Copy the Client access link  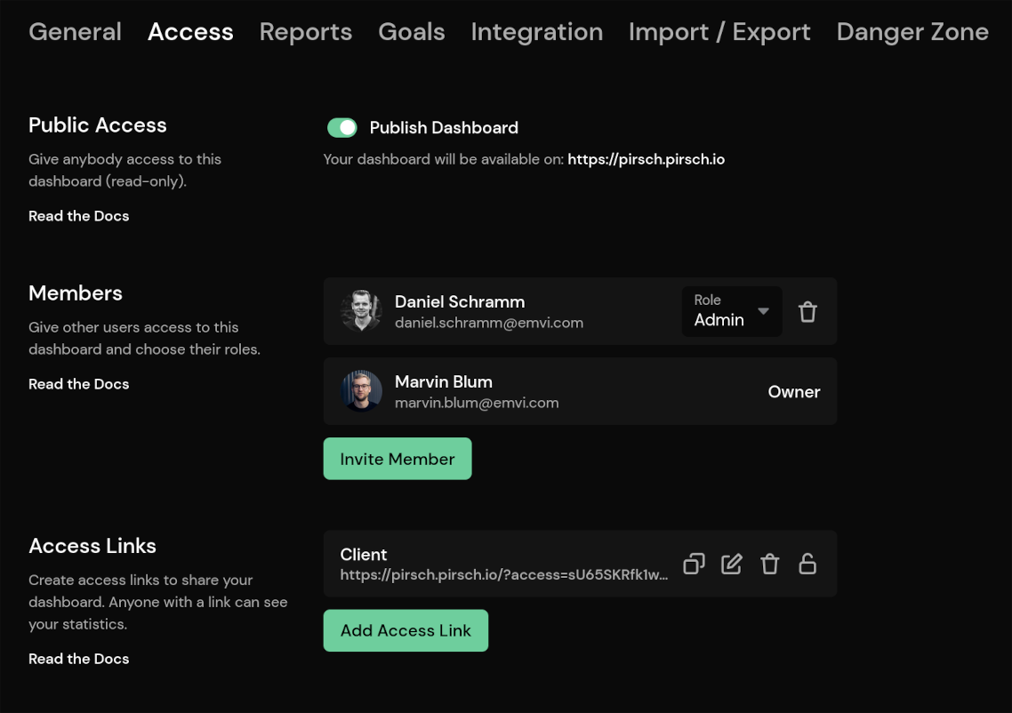(694, 563)
